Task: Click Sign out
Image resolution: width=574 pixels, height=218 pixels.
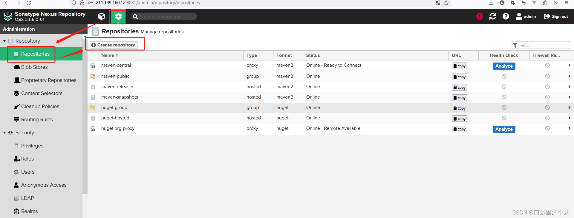Action: coord(556,16)
